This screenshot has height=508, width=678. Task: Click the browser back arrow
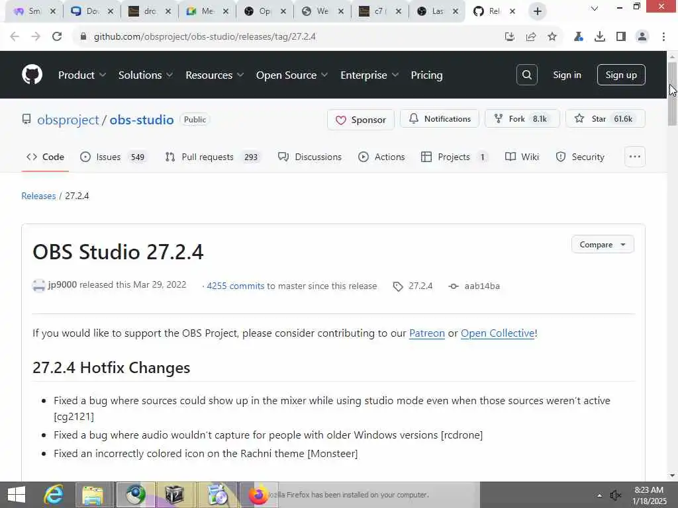(15, 37)
